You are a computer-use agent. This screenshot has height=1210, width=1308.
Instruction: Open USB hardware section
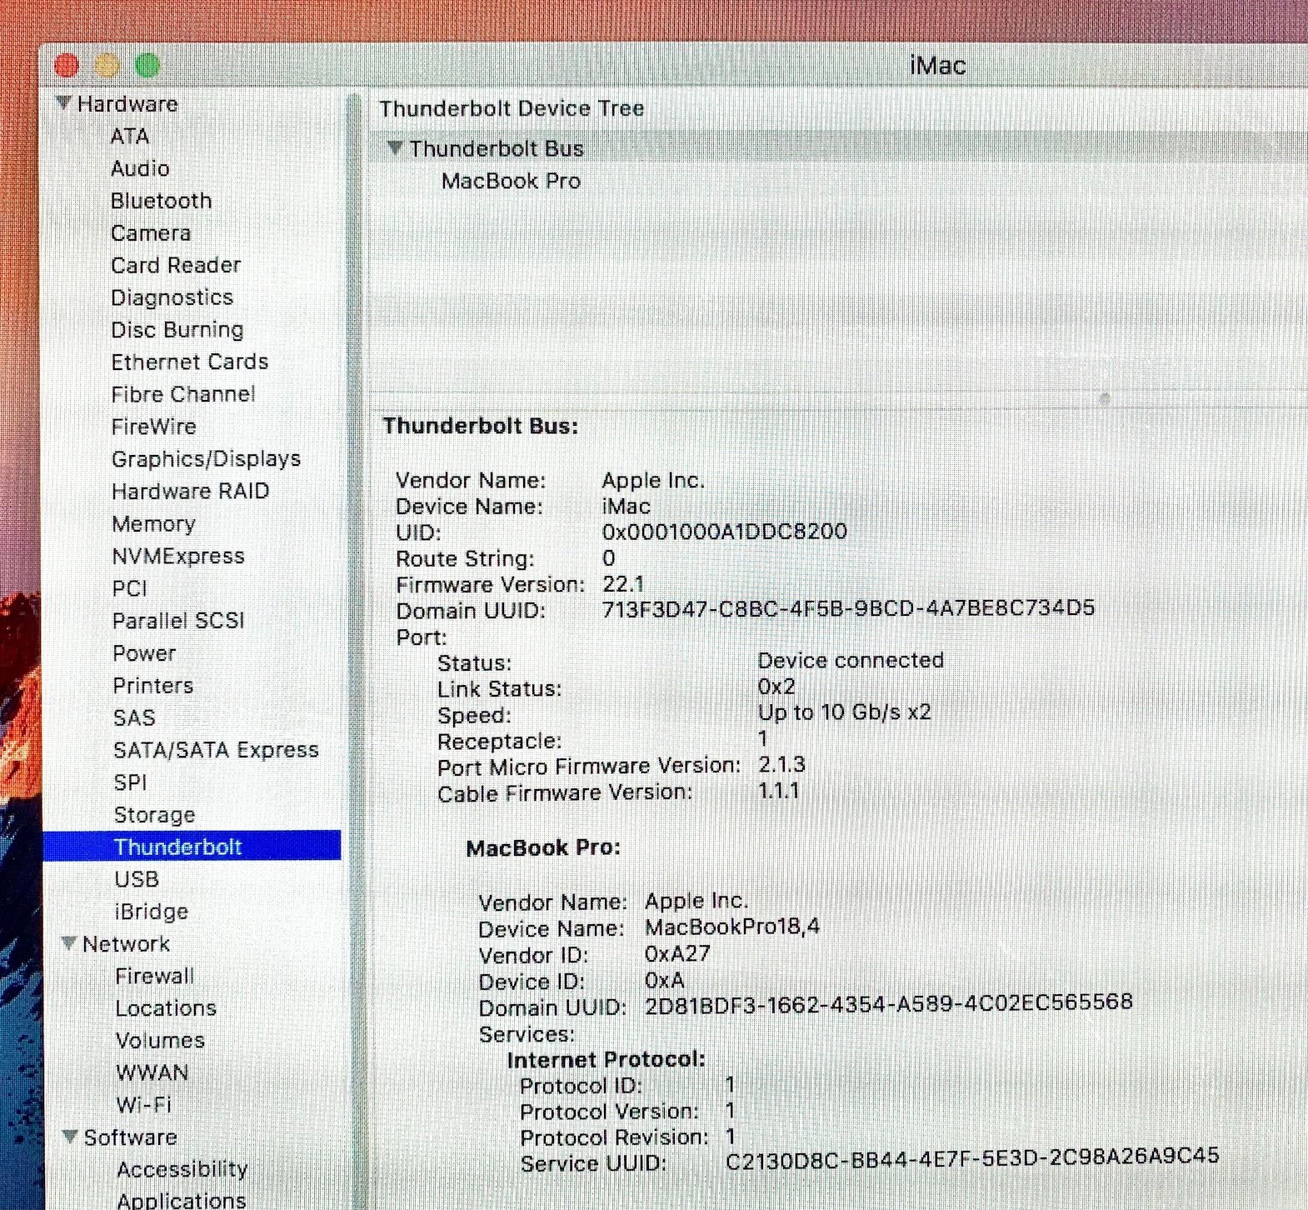coord(137,879)
